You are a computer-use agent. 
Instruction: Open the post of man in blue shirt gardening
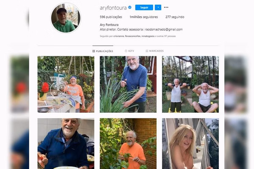point(128,84)
